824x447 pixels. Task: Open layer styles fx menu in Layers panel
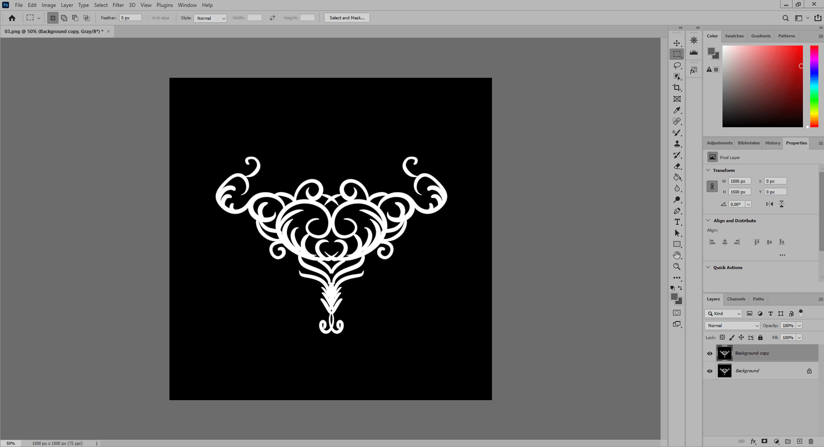(753, 441)
